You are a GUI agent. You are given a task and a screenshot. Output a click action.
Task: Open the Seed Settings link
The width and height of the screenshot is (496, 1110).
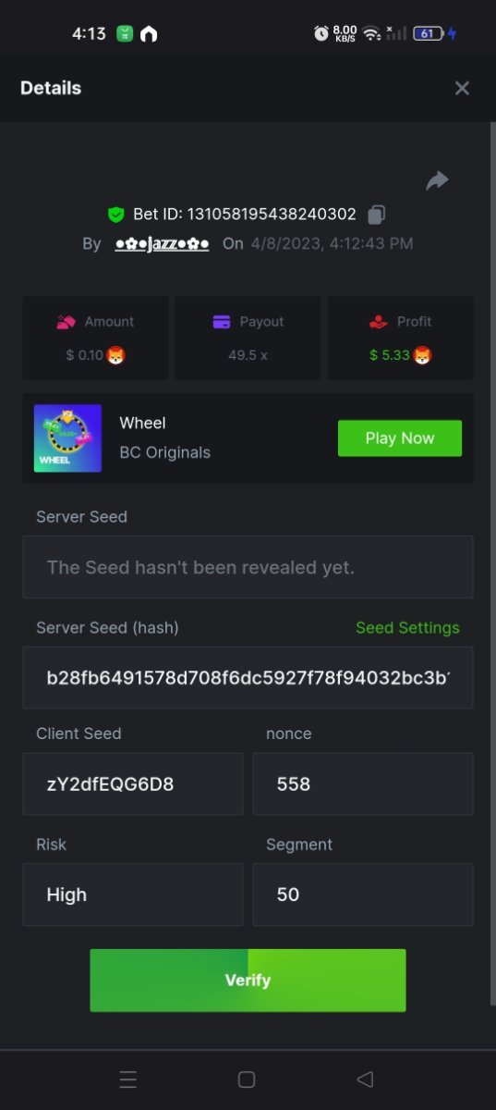tap(407, 628)
